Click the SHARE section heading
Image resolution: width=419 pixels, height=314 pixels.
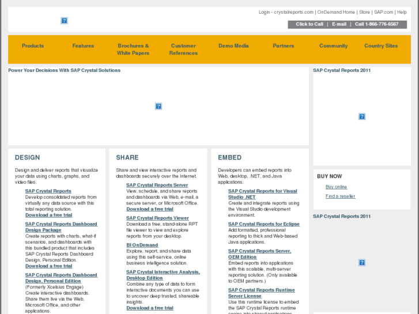pos(127,157)
